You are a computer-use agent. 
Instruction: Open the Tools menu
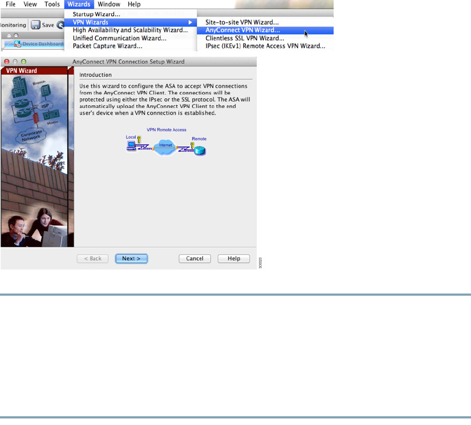pos(52,4)
